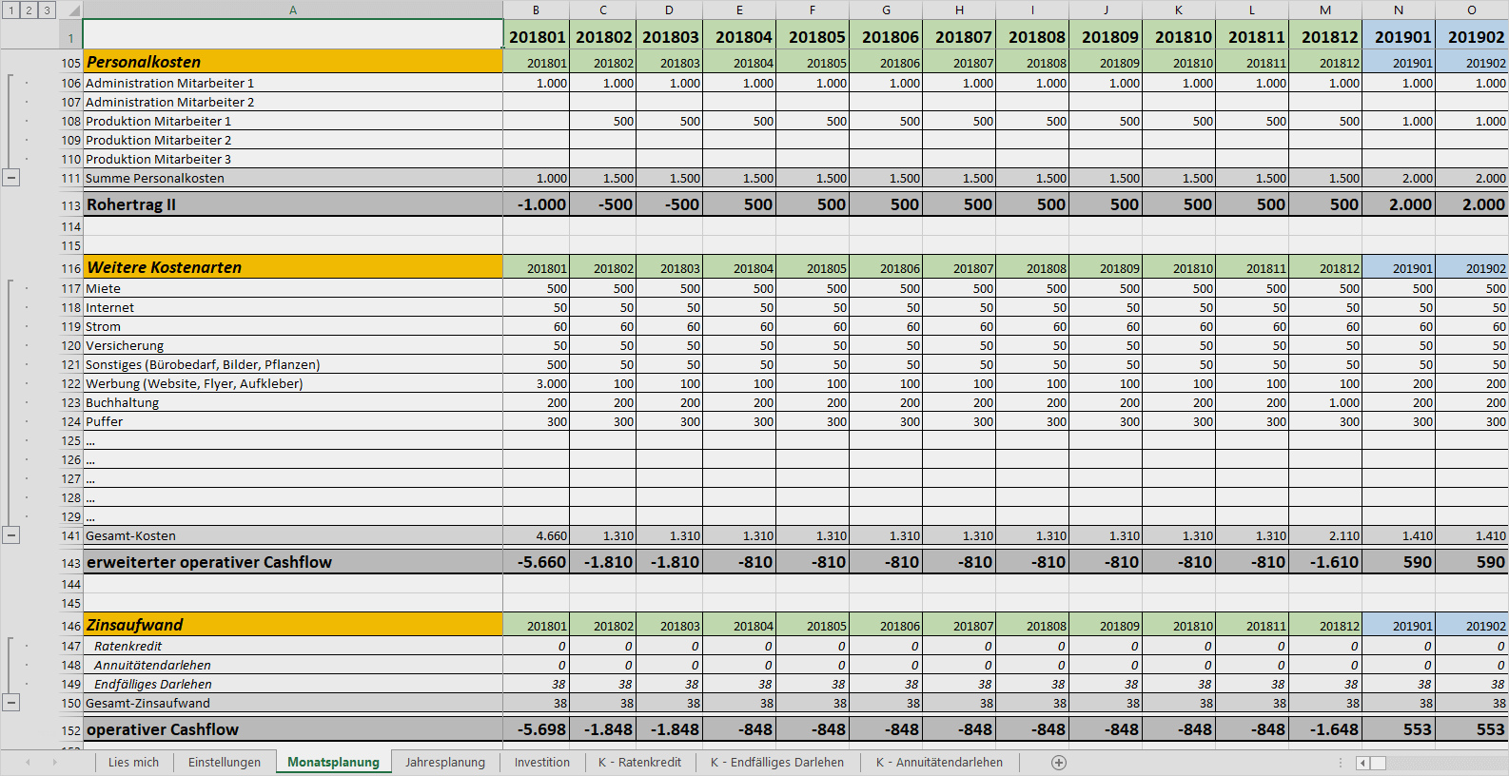This screenshot has height=776, width=1509.
Task: Click outline level 1 button
Action: [10, 10]
